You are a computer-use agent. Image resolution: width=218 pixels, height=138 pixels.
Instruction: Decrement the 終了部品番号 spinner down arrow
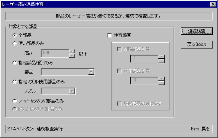[x=161, y=83]
